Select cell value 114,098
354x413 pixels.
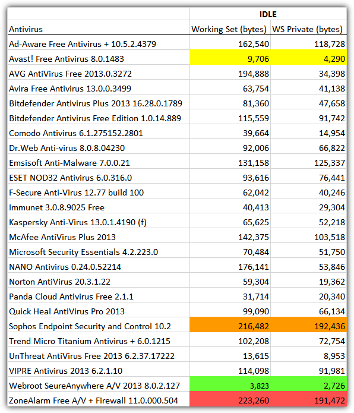[254, 371]
